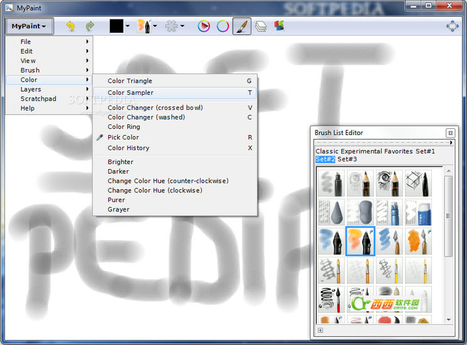Open the color ring icon in toolbar
The height and width of the screenshot is (345, 467).
223,26
